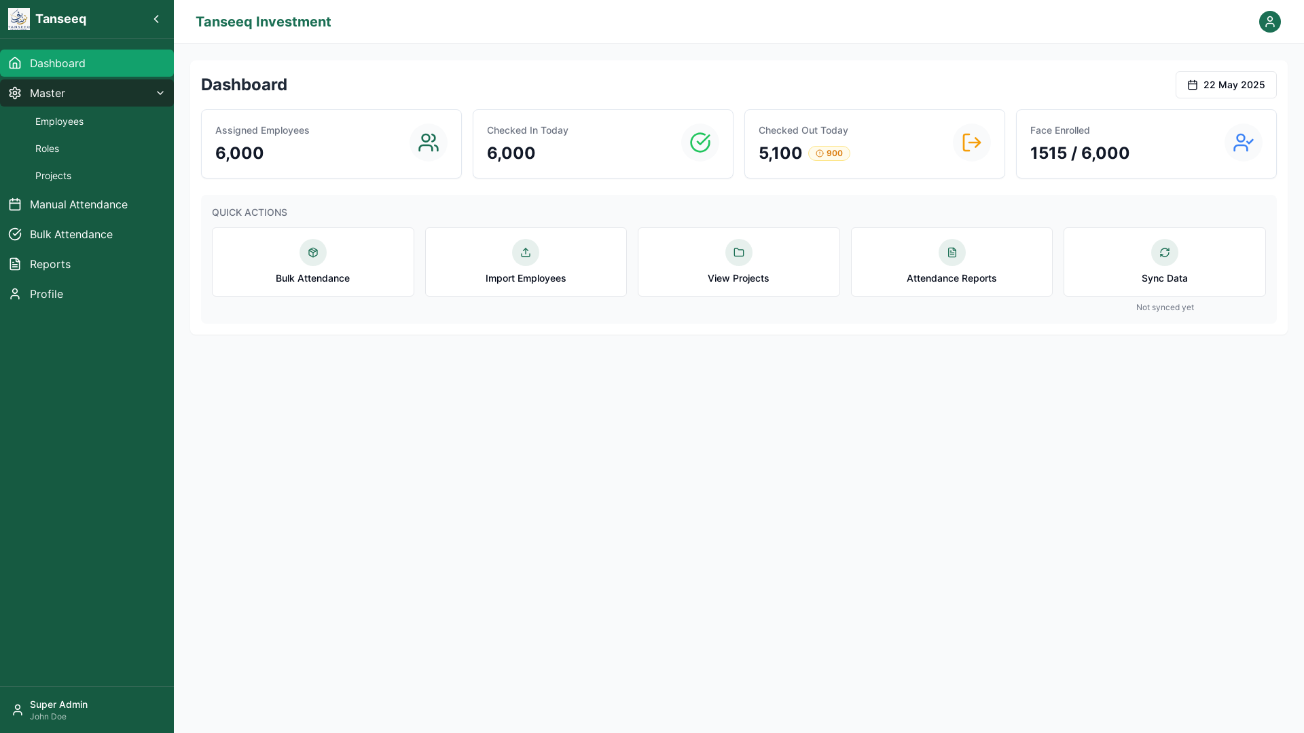The height and width of the screenshot is (733, 1304).
Task: Click the Reports document icon in sidebar
Action: (x=15, y=264)
